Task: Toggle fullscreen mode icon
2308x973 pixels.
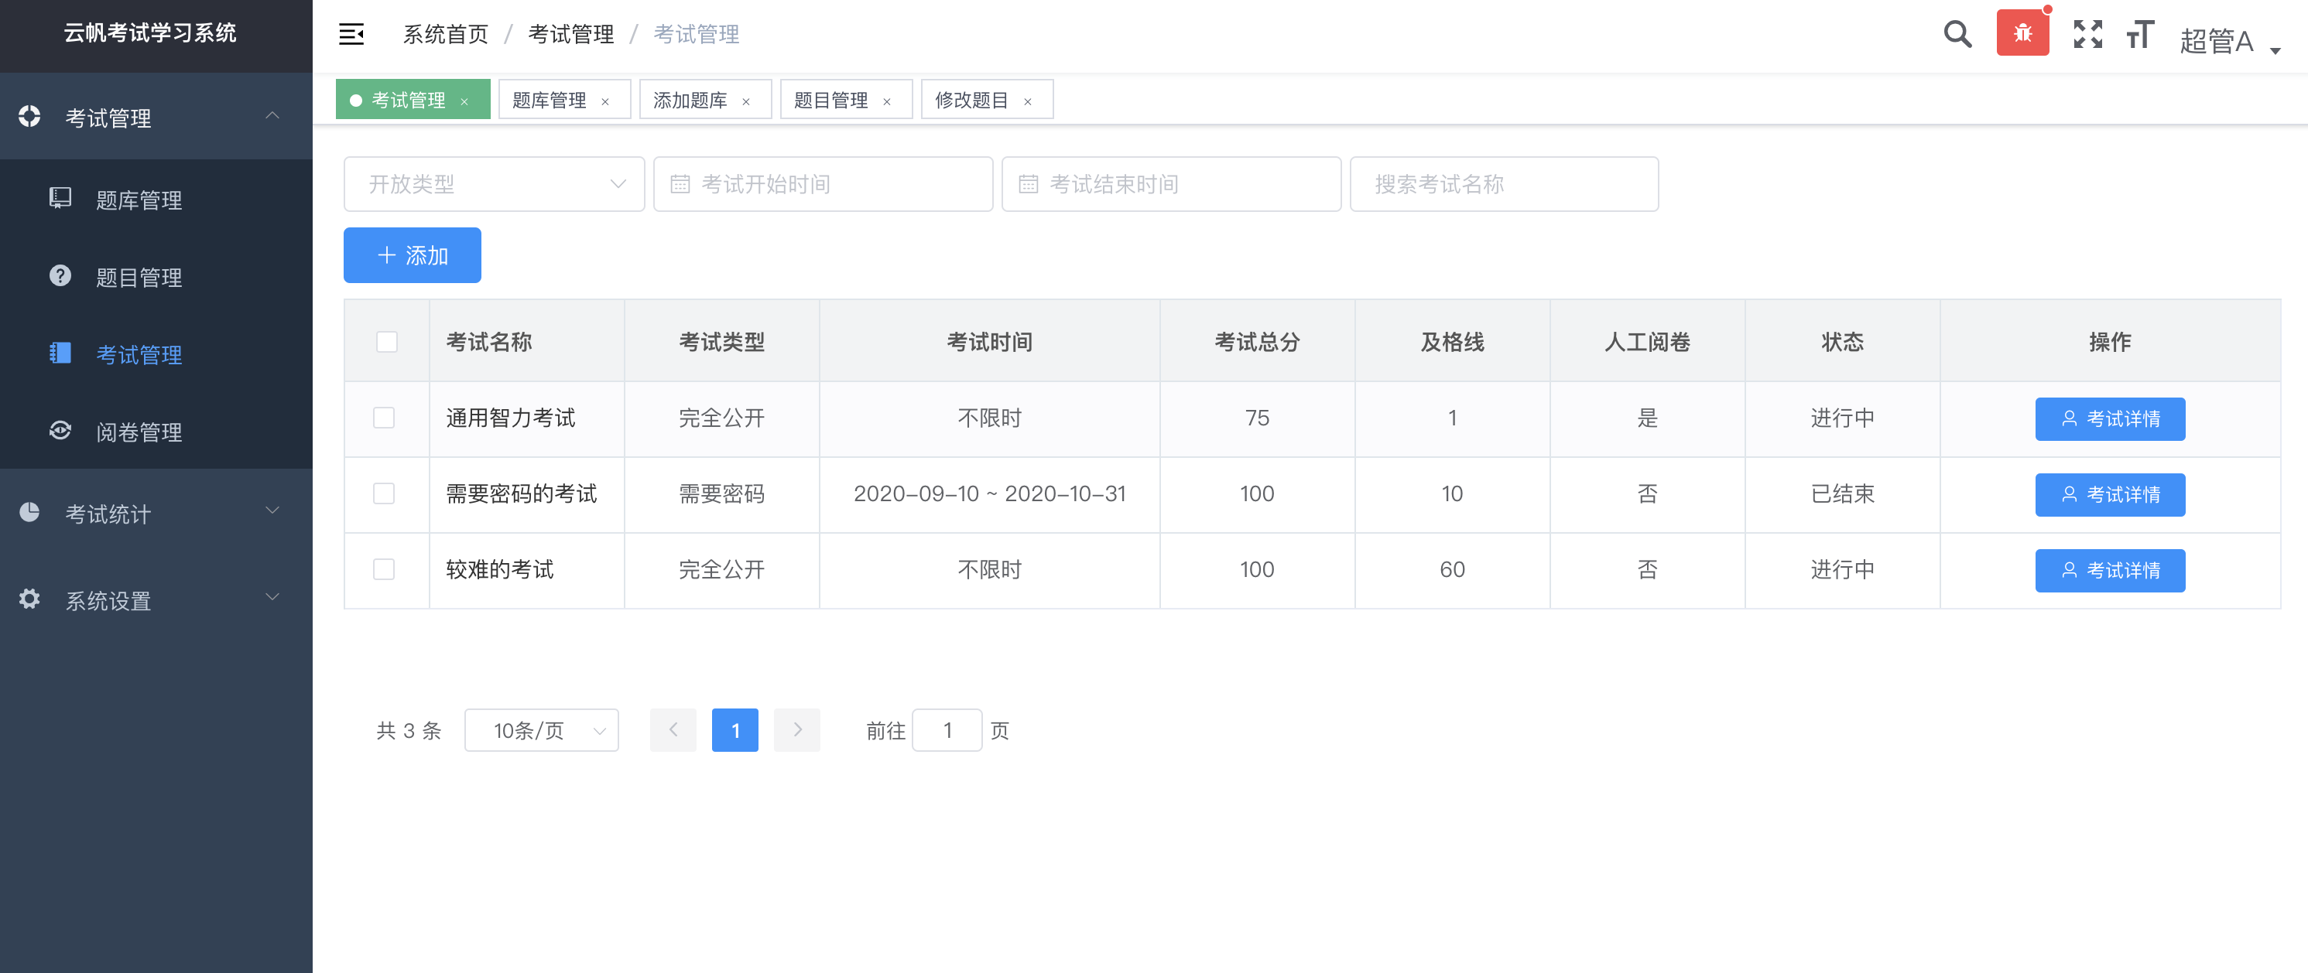Action: 2087,34
